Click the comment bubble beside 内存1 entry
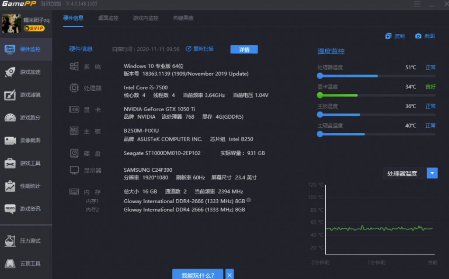This screenshot has height=279, width=449. click(249, 200)
